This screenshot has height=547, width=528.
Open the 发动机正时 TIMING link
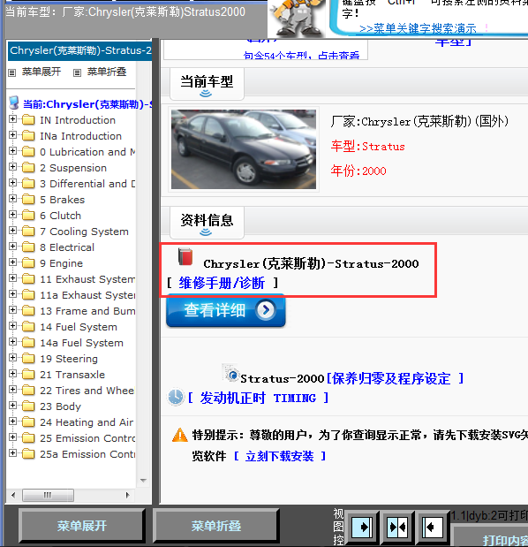click(x=258, y=398)
